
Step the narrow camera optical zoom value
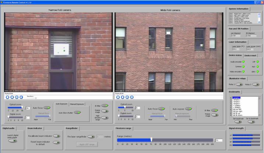tap(25, 108)
